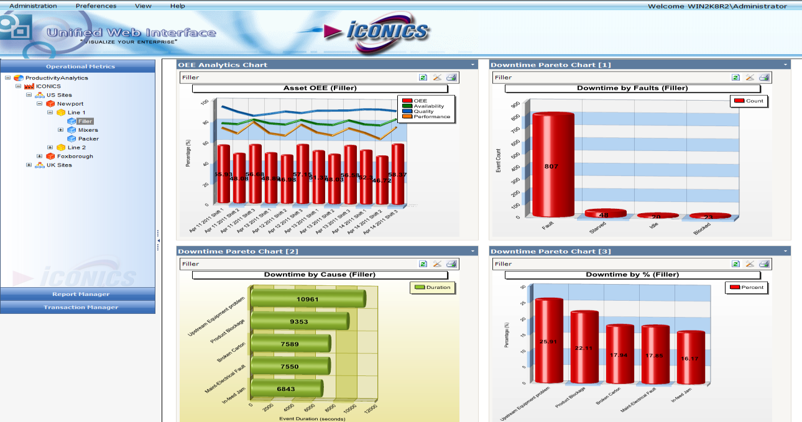Image resolution: width=802 pixels, height=422 pixels.
Task: Open tools icon in Downtime Pareto Chart [2]
Action: pos(437,264)
